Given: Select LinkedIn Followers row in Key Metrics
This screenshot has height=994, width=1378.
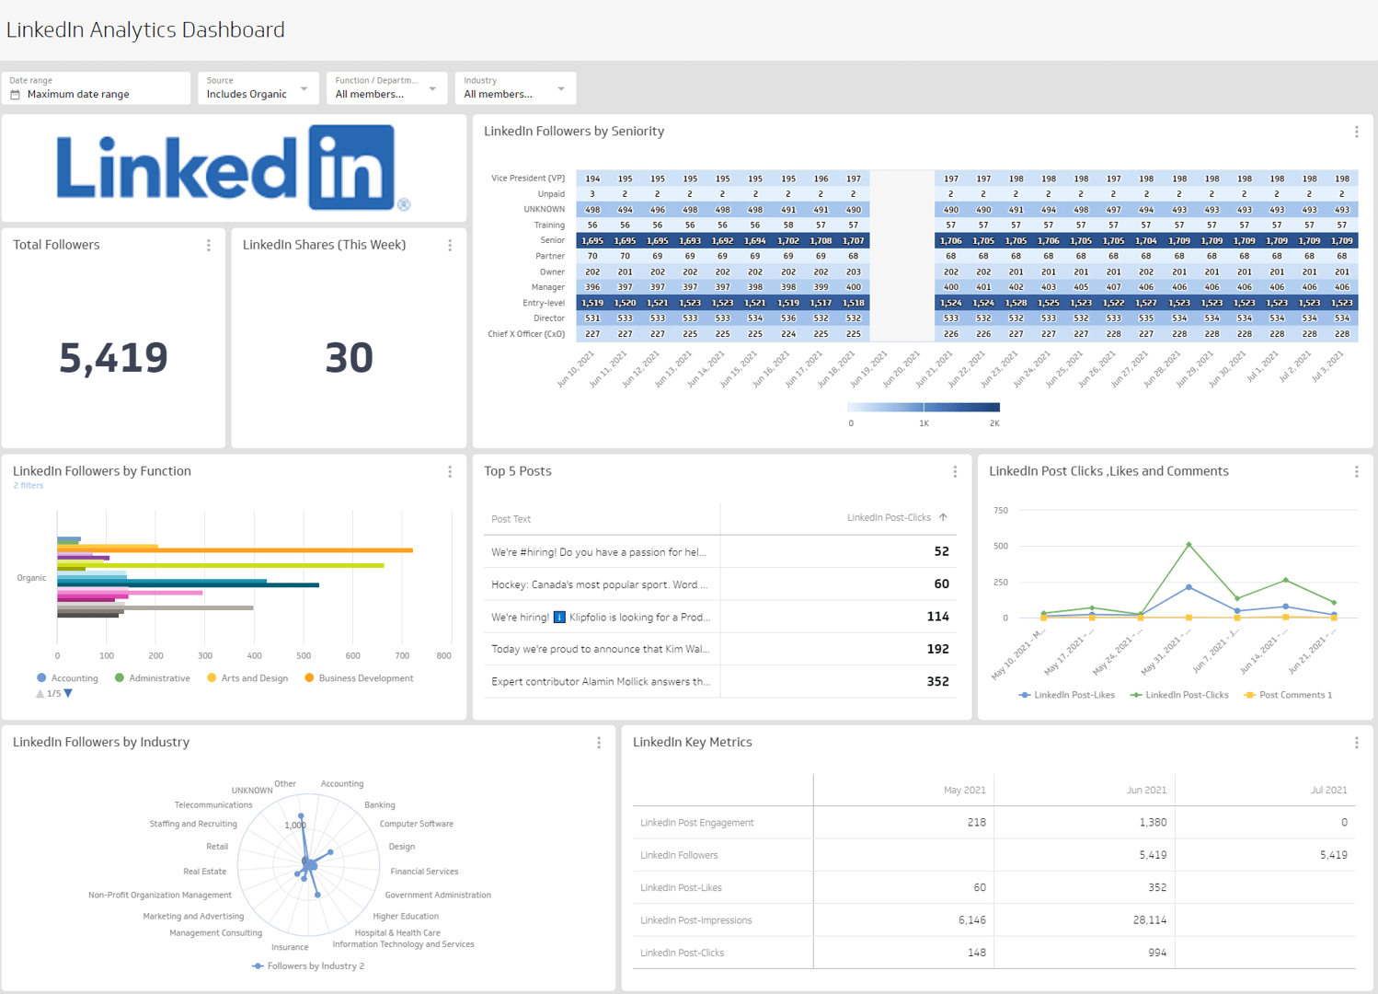Looking at the screenshot, I should 994,855.
